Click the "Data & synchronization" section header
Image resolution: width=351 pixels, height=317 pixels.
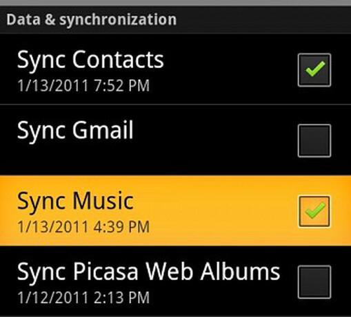pos(91,20)
